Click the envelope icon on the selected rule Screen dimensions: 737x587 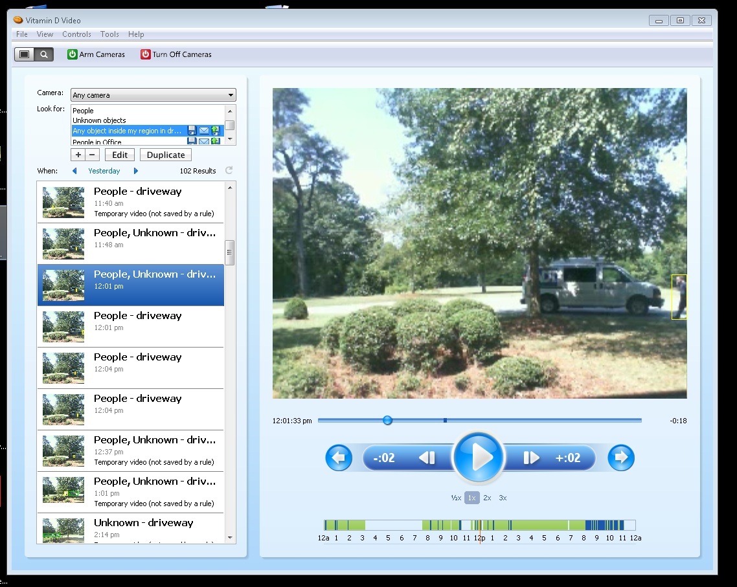point(204,130)
